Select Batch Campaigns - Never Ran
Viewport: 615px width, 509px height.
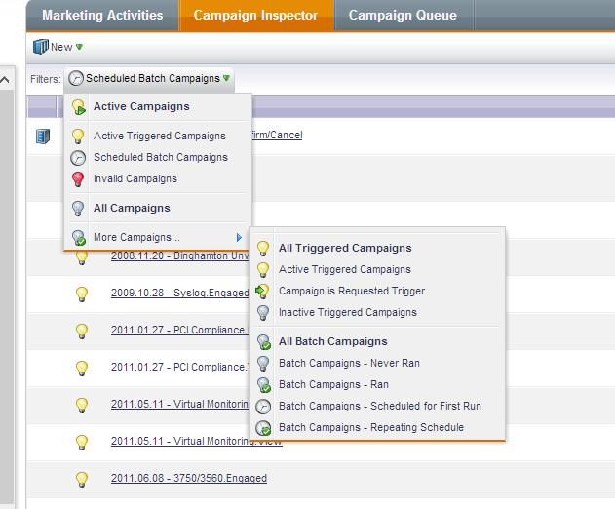click(x=349, y=364)
